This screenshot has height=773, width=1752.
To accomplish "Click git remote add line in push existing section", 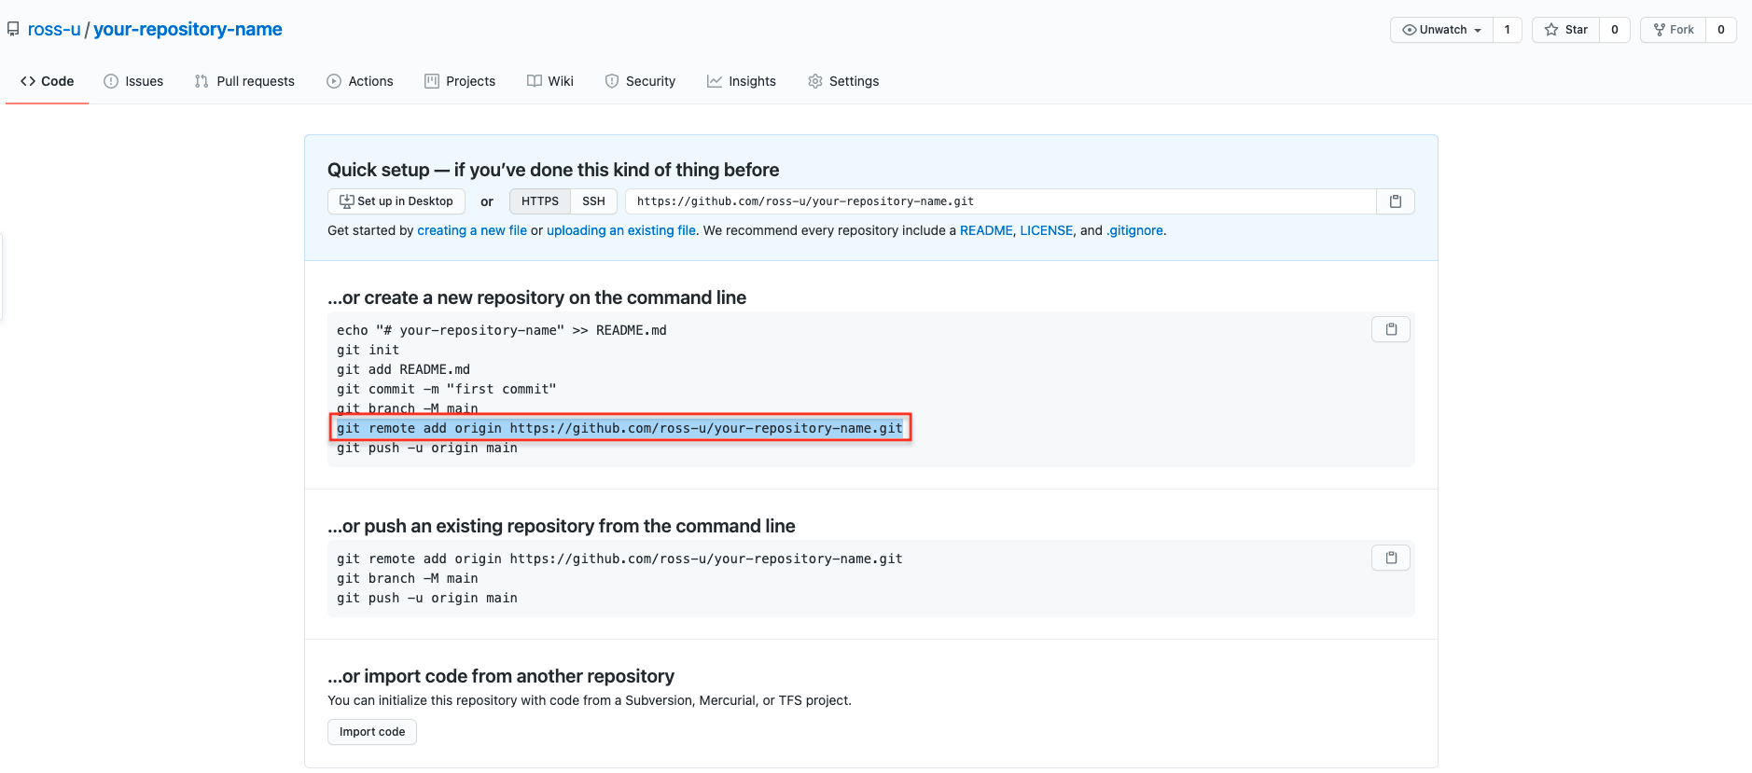I will point(619,559).
